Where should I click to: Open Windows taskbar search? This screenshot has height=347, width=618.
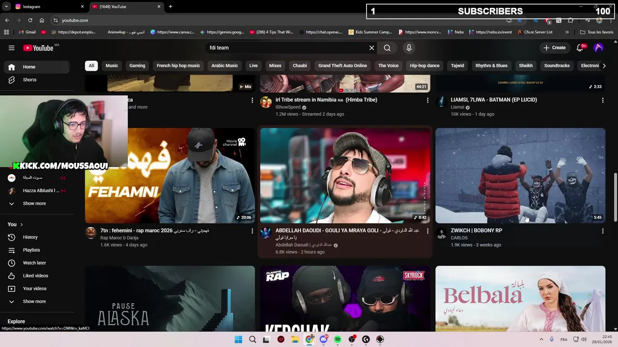253,339
